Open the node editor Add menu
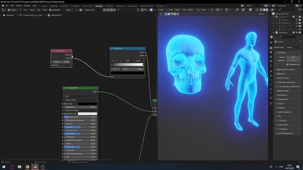The height and width of the screenshot is (170, 303). [39, 10]
